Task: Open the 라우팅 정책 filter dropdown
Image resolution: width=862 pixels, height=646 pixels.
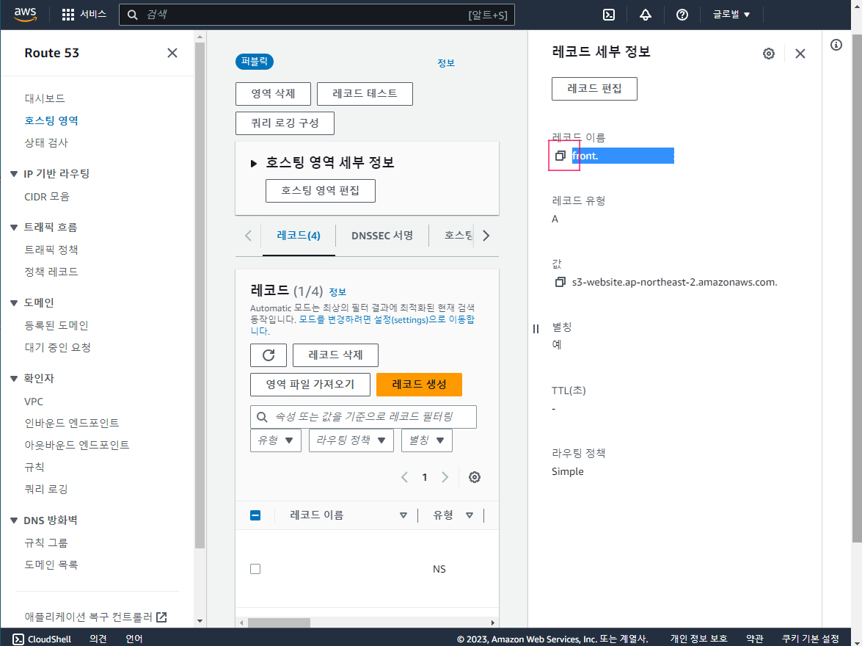Action: click(x=351, y=440)
